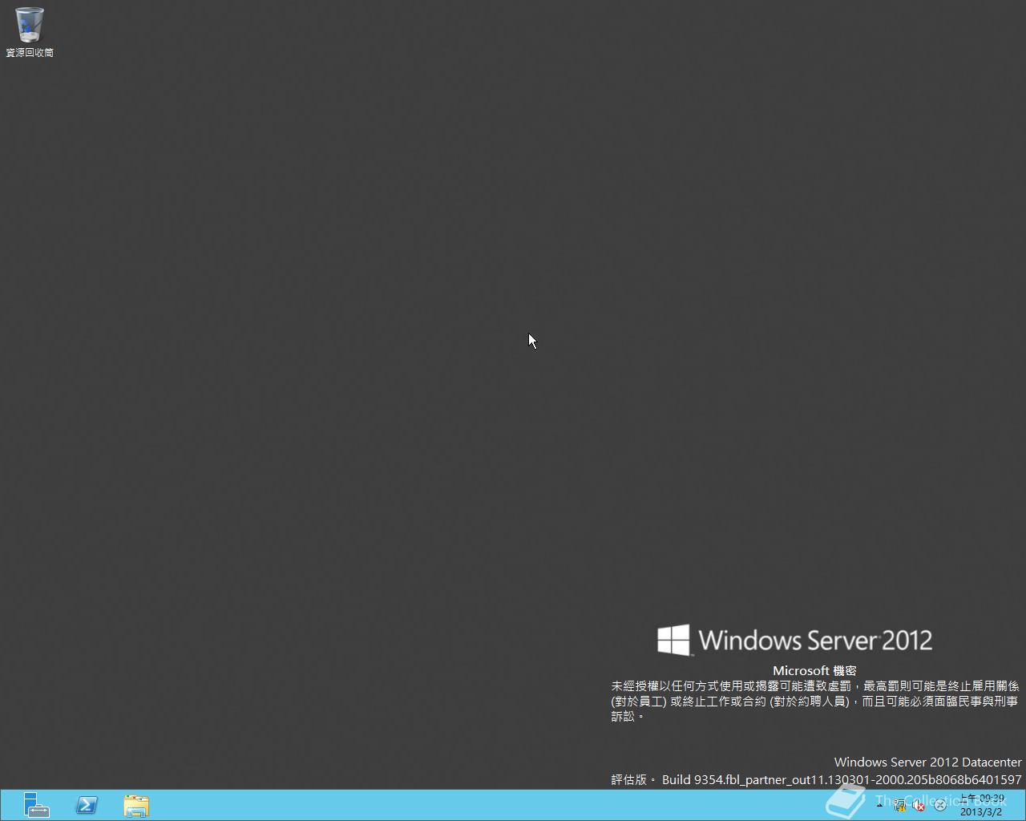The image size is (1026, 821).
Task: Open Windows PowerShell from the taskbar
Action: tap(87, 805)
